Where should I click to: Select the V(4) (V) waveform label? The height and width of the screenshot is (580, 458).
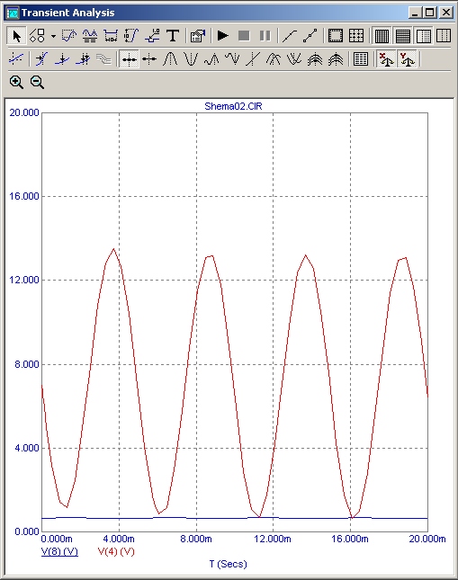click(x=116, y=551)
